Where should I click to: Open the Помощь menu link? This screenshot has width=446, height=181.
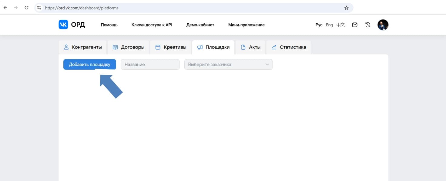tap(109, 25)
